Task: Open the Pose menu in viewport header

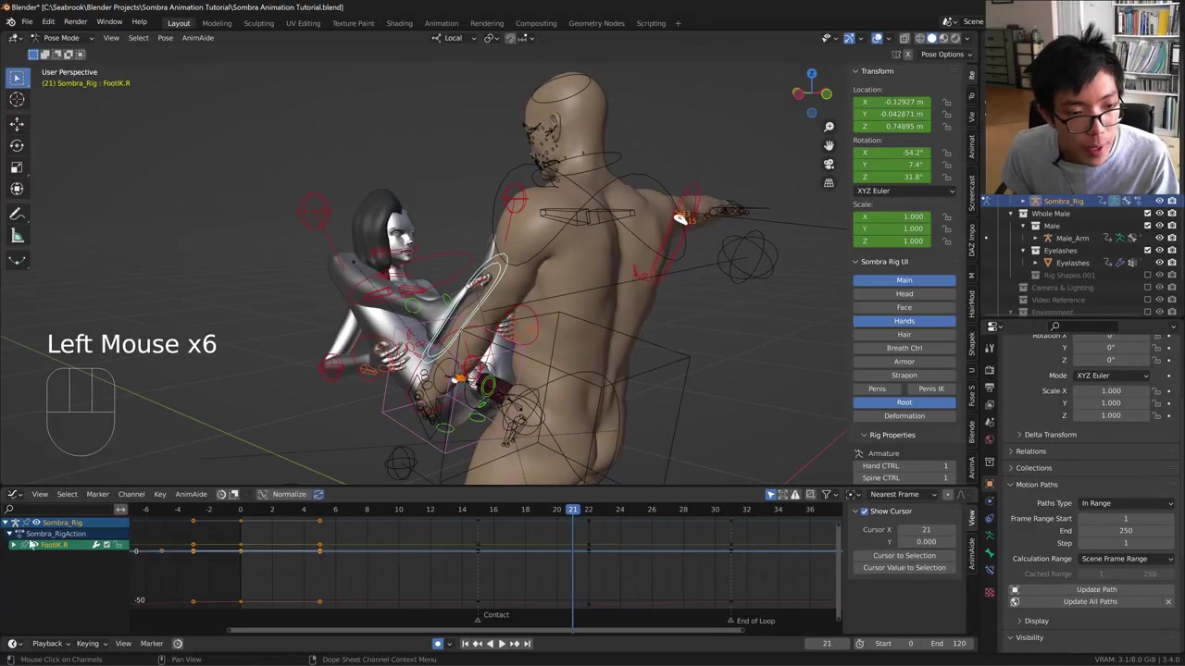Action: click(x=165, y=38)
